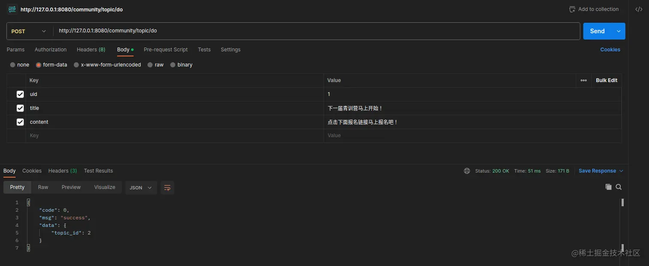This screenshot has width=649, height=266.
Task: Click the empty Key field in the new row
Action: [175, 136]
